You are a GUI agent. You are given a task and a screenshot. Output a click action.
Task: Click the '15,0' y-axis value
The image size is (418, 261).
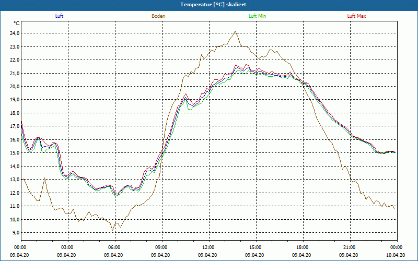15,153
